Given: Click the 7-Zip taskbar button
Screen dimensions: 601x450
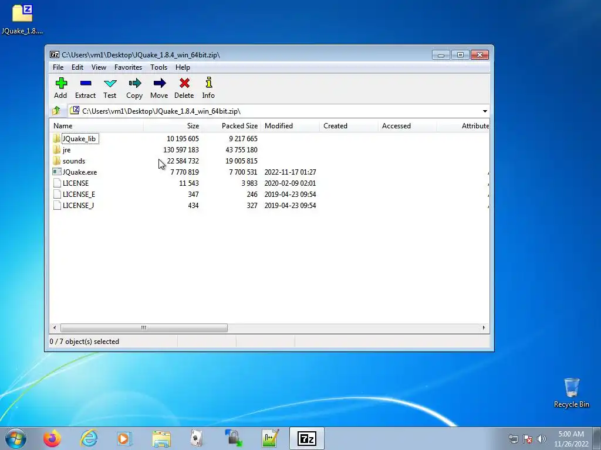Looking at the screenshot, I should (x=306, y=438).
